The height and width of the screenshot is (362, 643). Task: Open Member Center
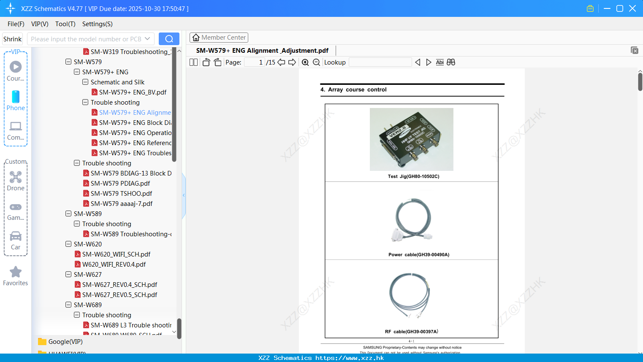click(219, 38)
